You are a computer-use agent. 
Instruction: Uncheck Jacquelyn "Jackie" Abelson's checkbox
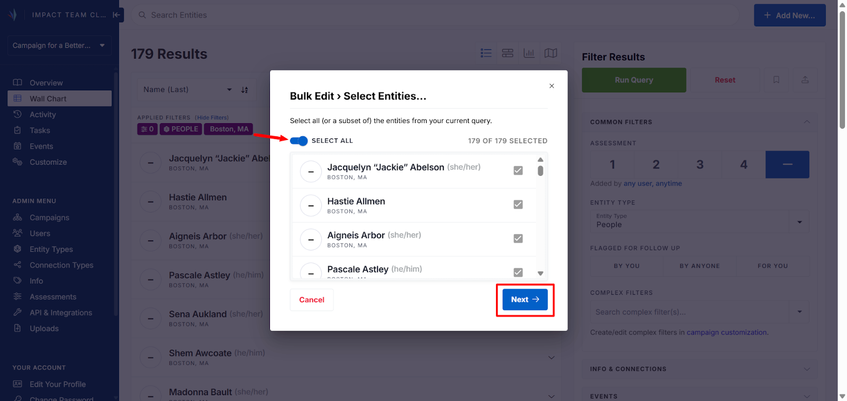(518, 171)
